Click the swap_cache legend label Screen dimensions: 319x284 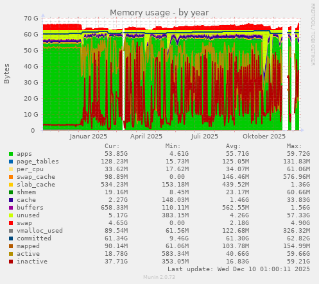coord(36,177)
